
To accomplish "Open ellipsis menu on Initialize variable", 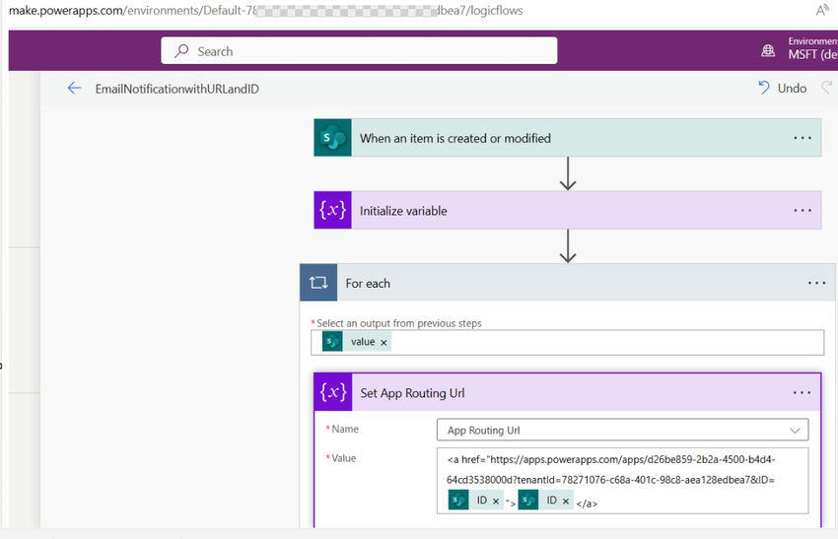I will (803, 210).
